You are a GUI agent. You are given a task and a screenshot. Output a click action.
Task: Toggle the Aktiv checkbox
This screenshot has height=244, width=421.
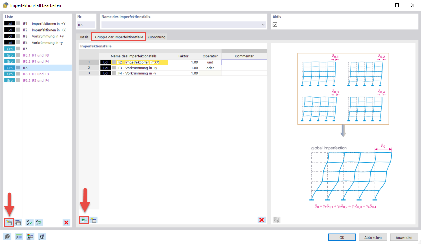click(x=275, y=25)
